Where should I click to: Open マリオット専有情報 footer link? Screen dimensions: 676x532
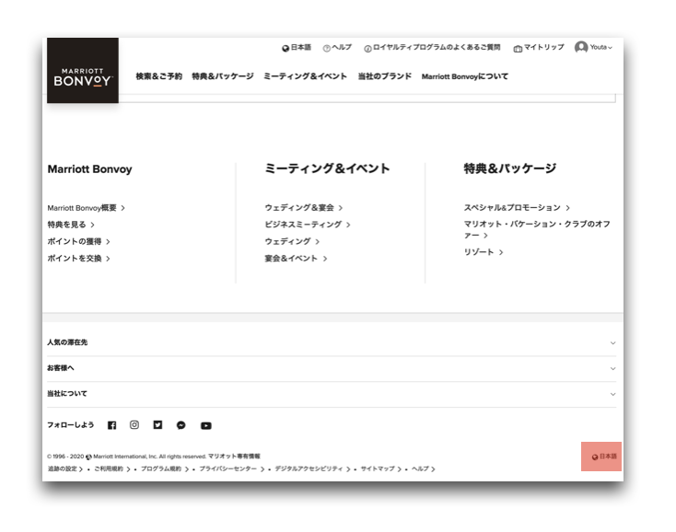pyautogui.click(x=234, y=457)
